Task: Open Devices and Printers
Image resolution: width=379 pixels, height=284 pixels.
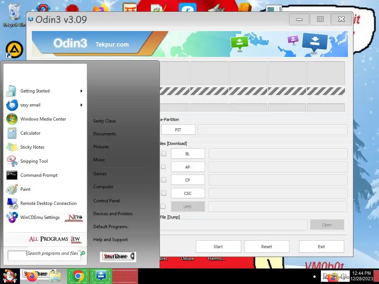Action: click(x=113, y=214)
